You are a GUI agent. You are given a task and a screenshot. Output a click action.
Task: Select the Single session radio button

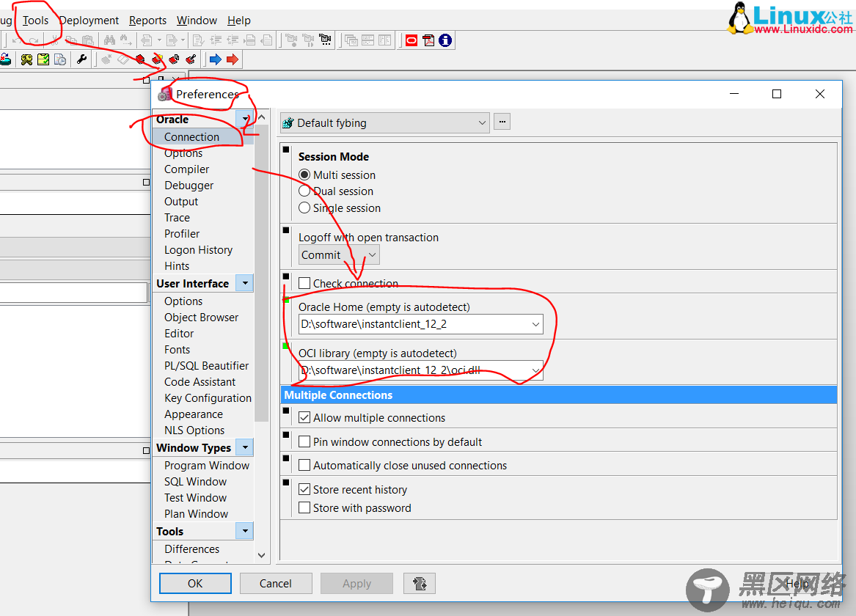[x=304, y=208]
